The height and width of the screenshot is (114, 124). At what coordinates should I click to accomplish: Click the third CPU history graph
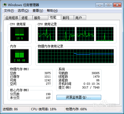click(85, 34)
